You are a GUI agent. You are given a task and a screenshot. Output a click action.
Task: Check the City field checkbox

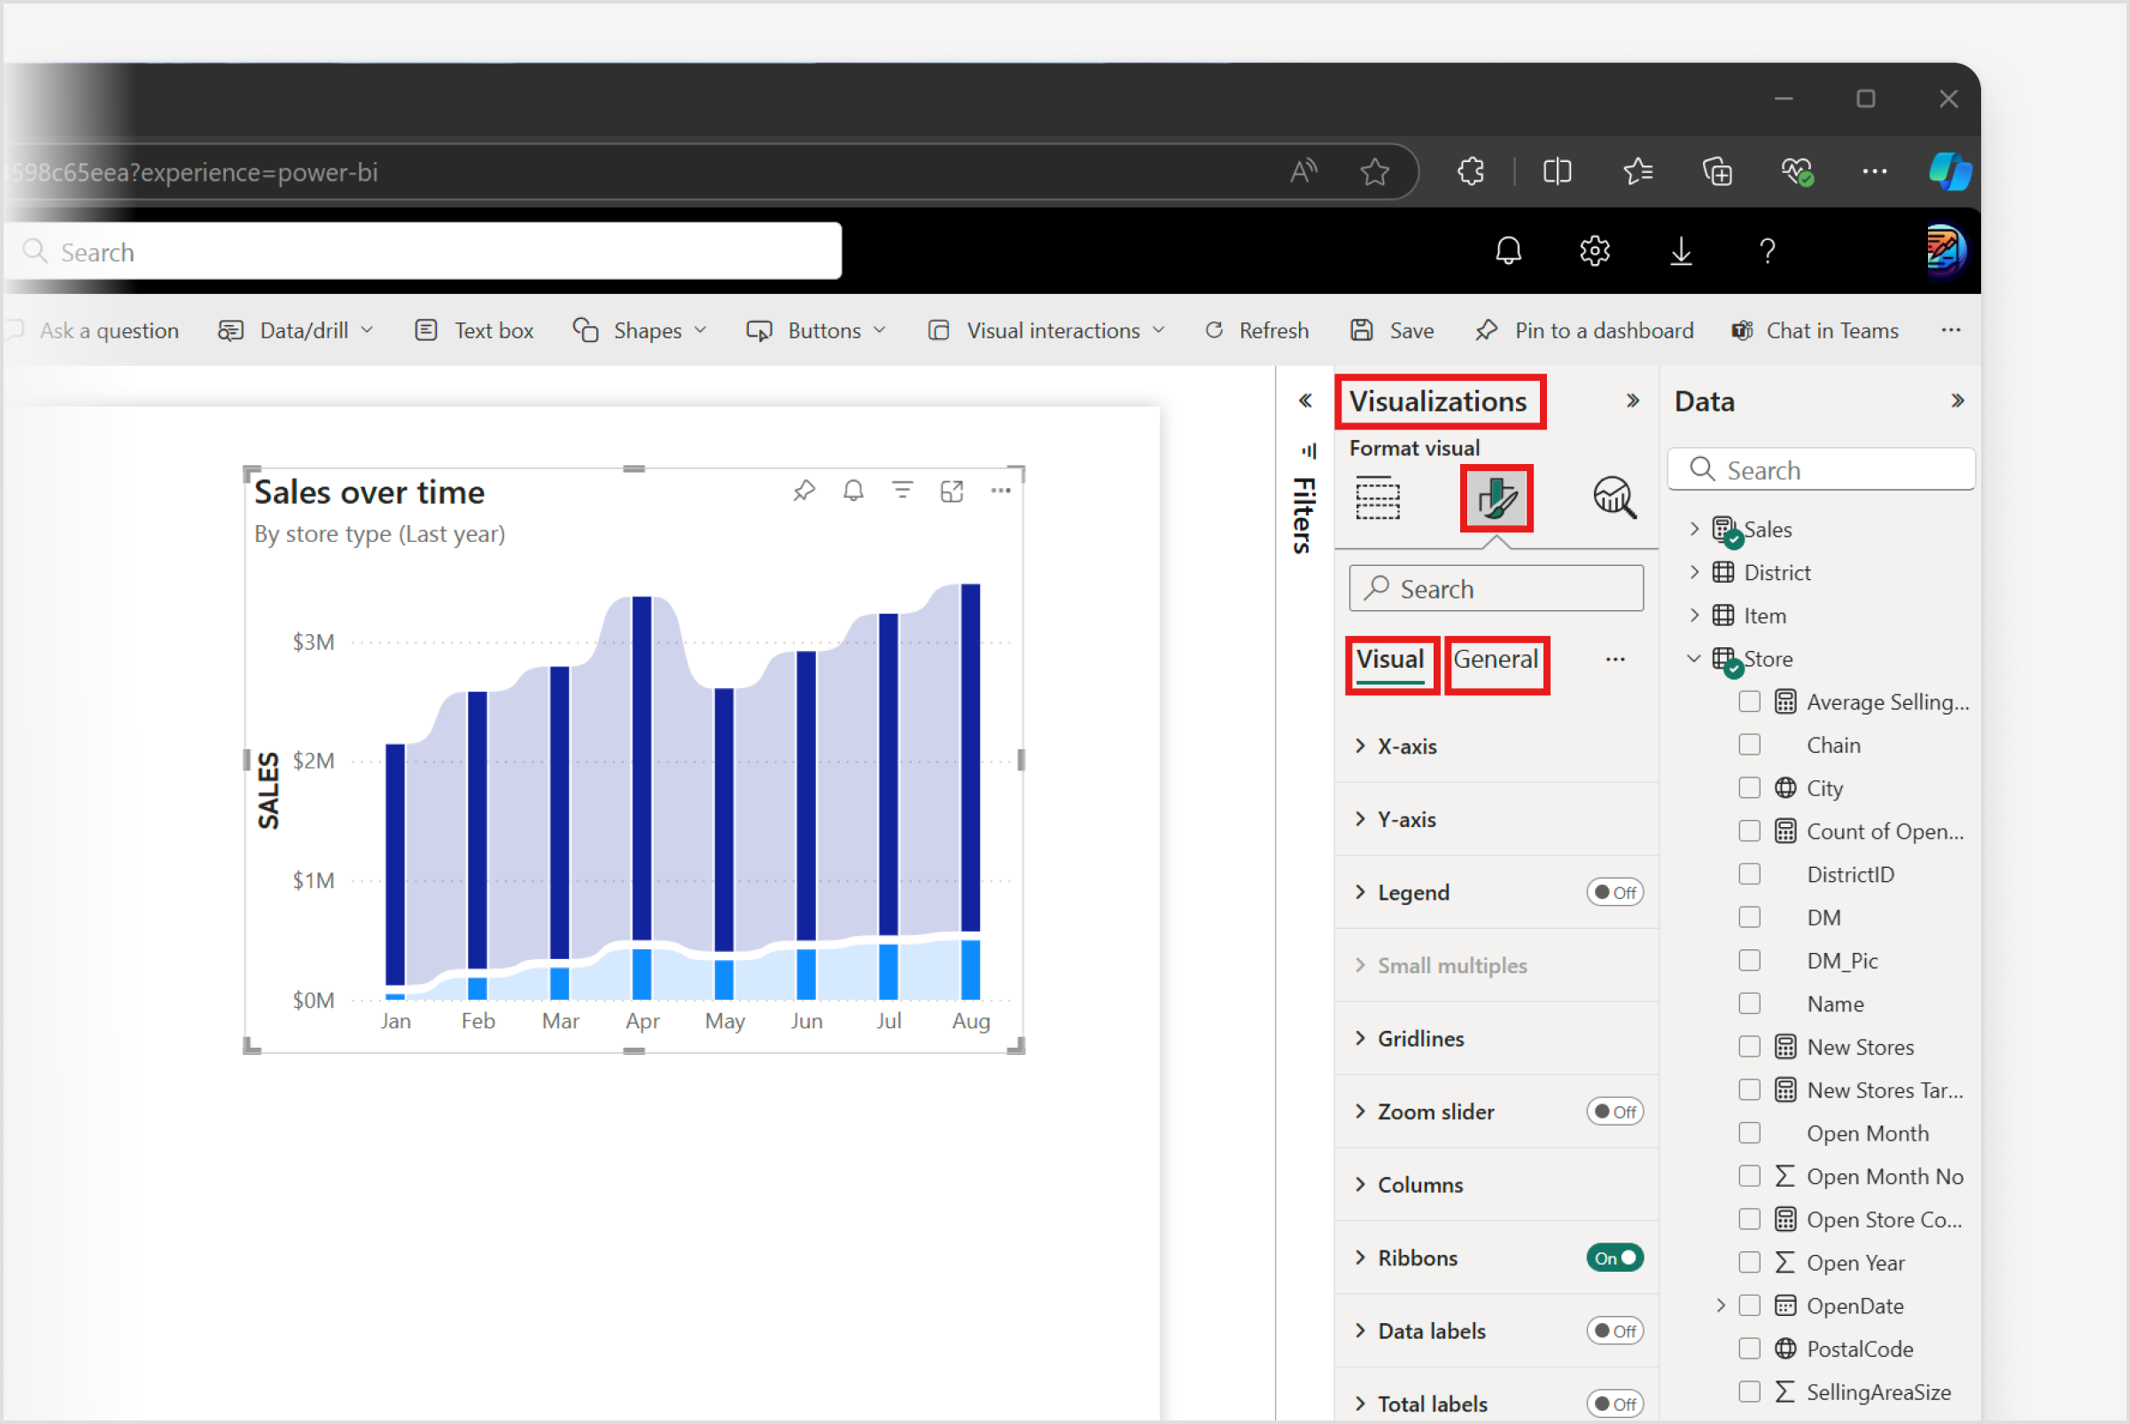click(x=1748, y=787)
